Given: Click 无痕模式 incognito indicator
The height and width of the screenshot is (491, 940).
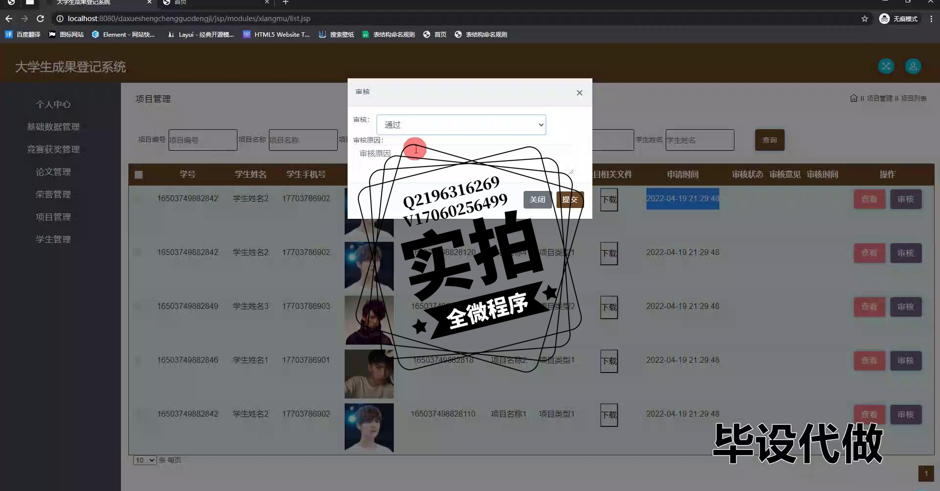Looking at the screenshot, I should [899, 19].
